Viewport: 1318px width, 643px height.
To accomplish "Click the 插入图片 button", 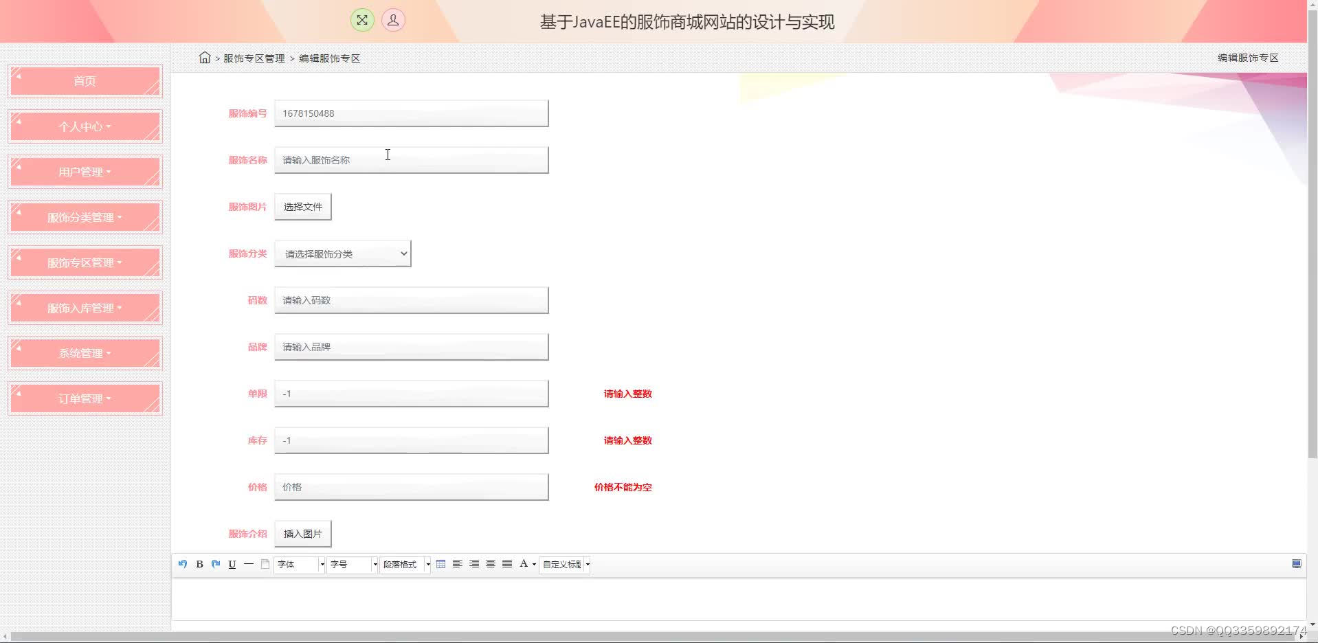I will coord(303,534).
